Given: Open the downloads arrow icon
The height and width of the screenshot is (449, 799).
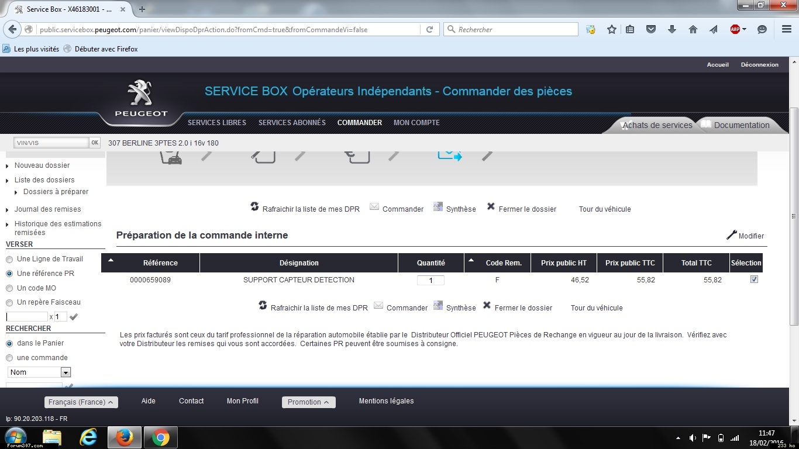Looking at the screenshot, I should click(672, 29).
